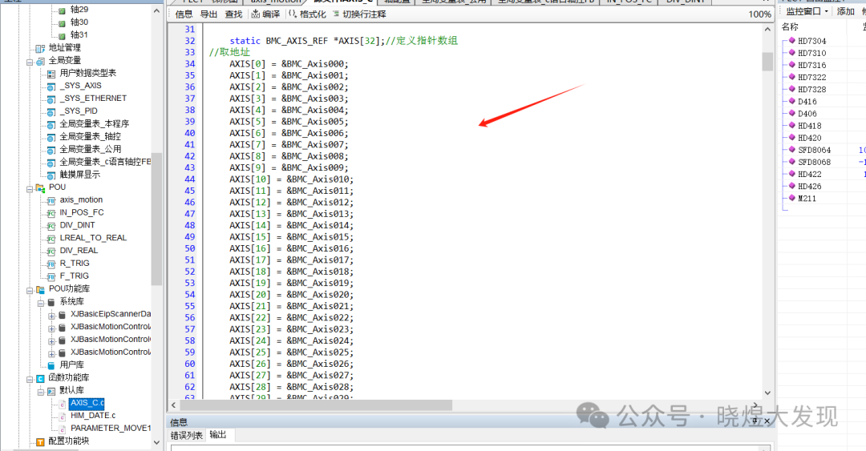The image size is (866, 451).
Task: Click 切换行注释 toggle comment button
Action: tap(359, 14)
